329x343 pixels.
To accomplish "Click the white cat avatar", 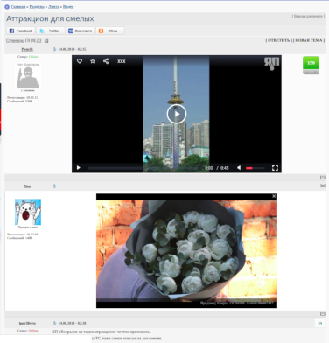I will click(x=28, y=212).
